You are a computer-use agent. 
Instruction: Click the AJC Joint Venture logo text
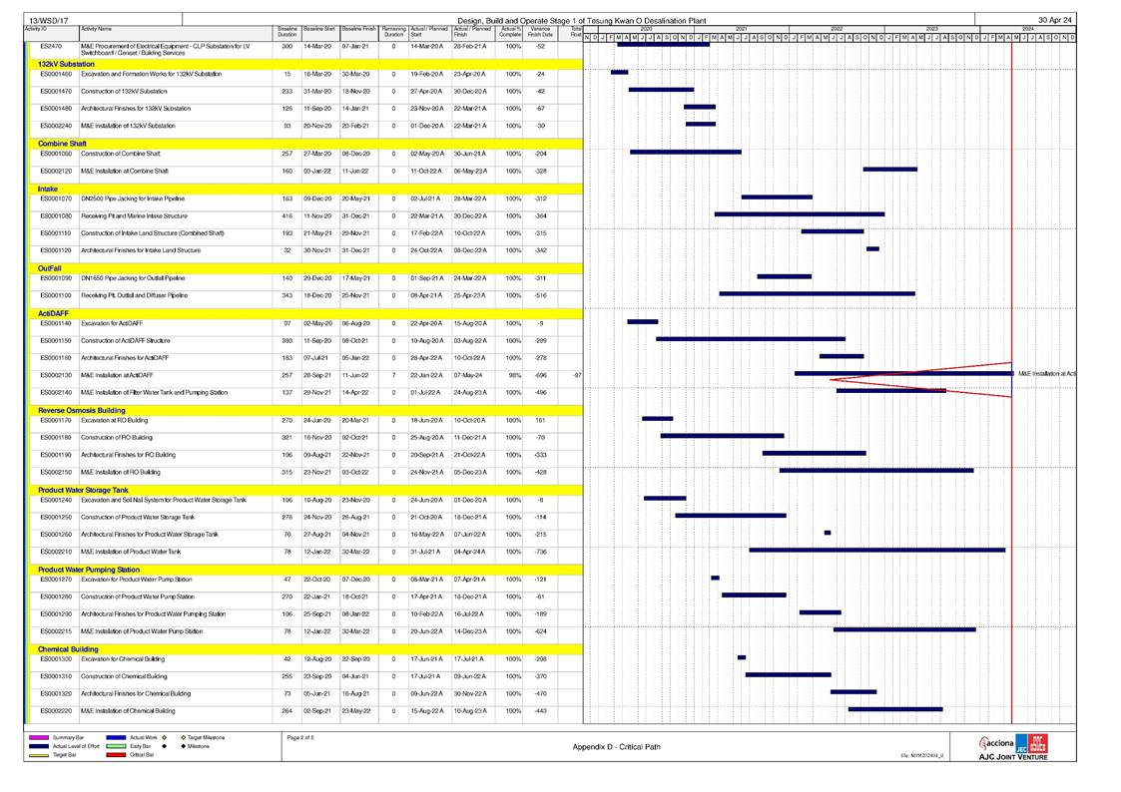tap(1013, 756)
